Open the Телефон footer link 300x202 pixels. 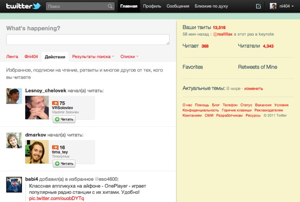[x=230, y=105]
